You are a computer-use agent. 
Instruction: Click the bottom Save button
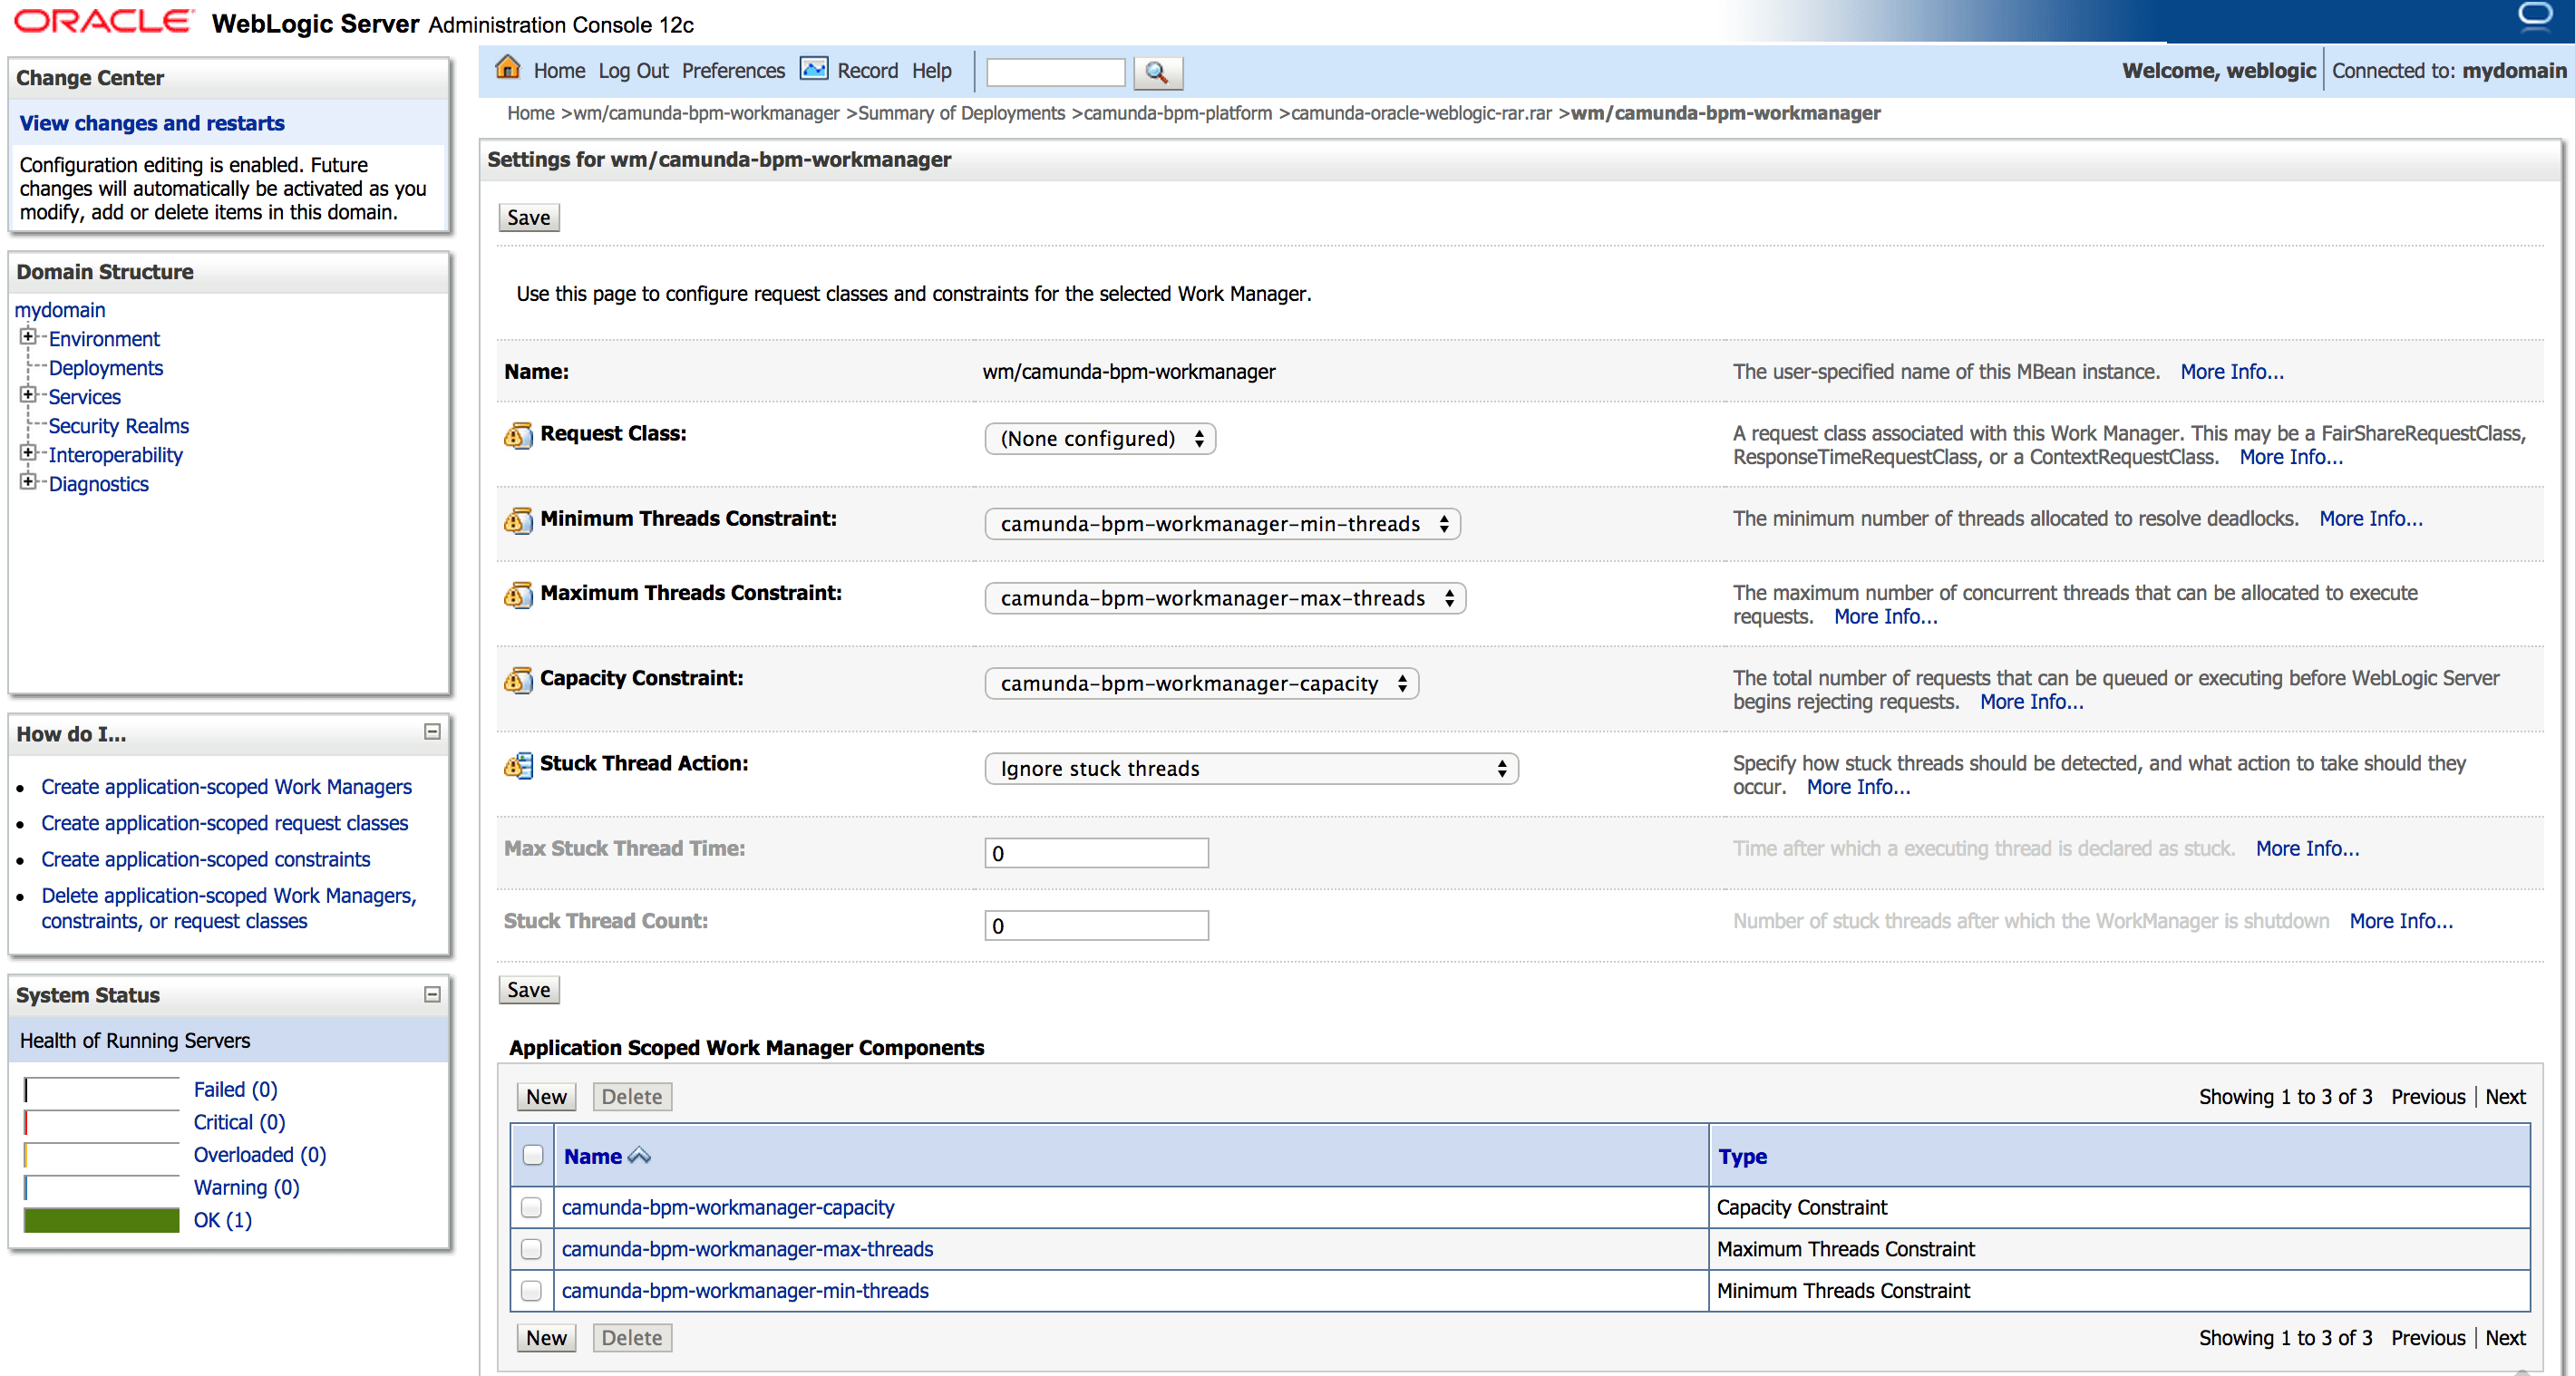[x=529, y=990]
